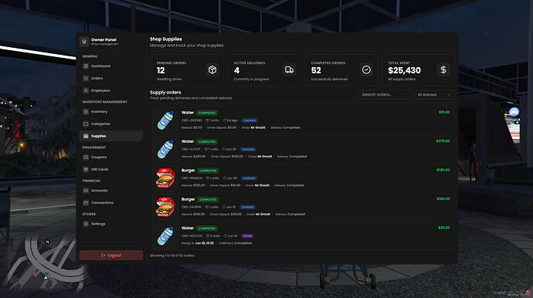
Task: Click 'Showing 1 to 10 of 10 orders' text
Action: click(x=172, y=256)
